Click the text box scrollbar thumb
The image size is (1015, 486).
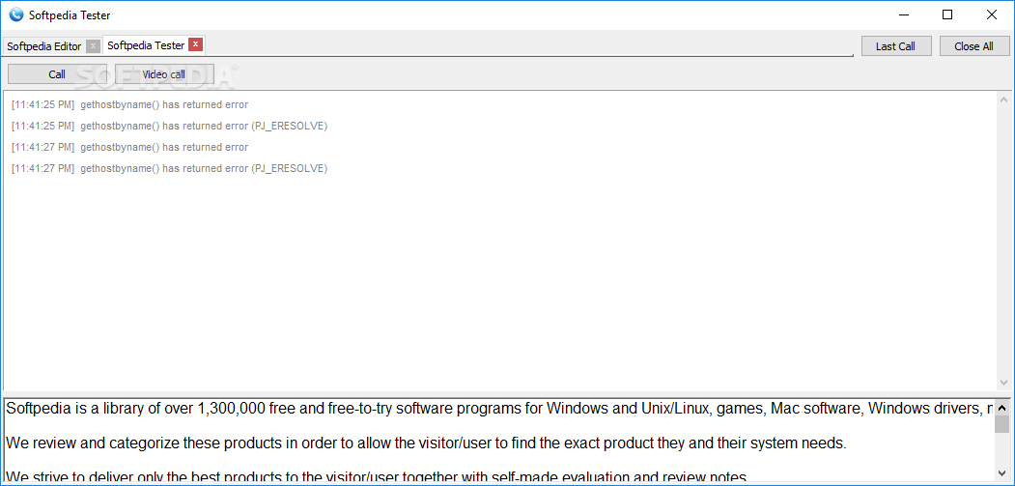coord(1002,423)
